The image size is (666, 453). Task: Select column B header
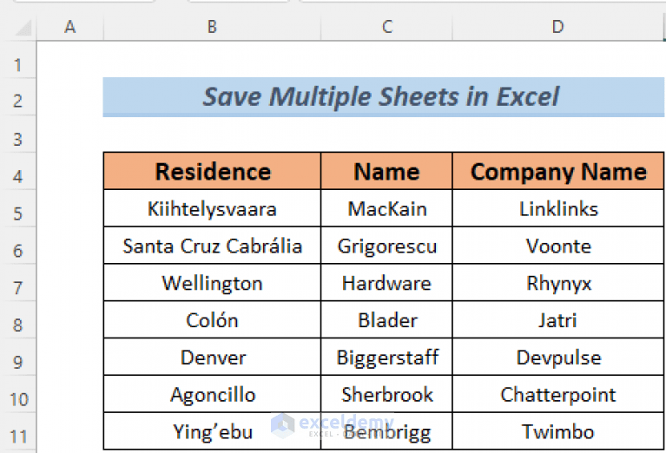[x=212, y=27]
